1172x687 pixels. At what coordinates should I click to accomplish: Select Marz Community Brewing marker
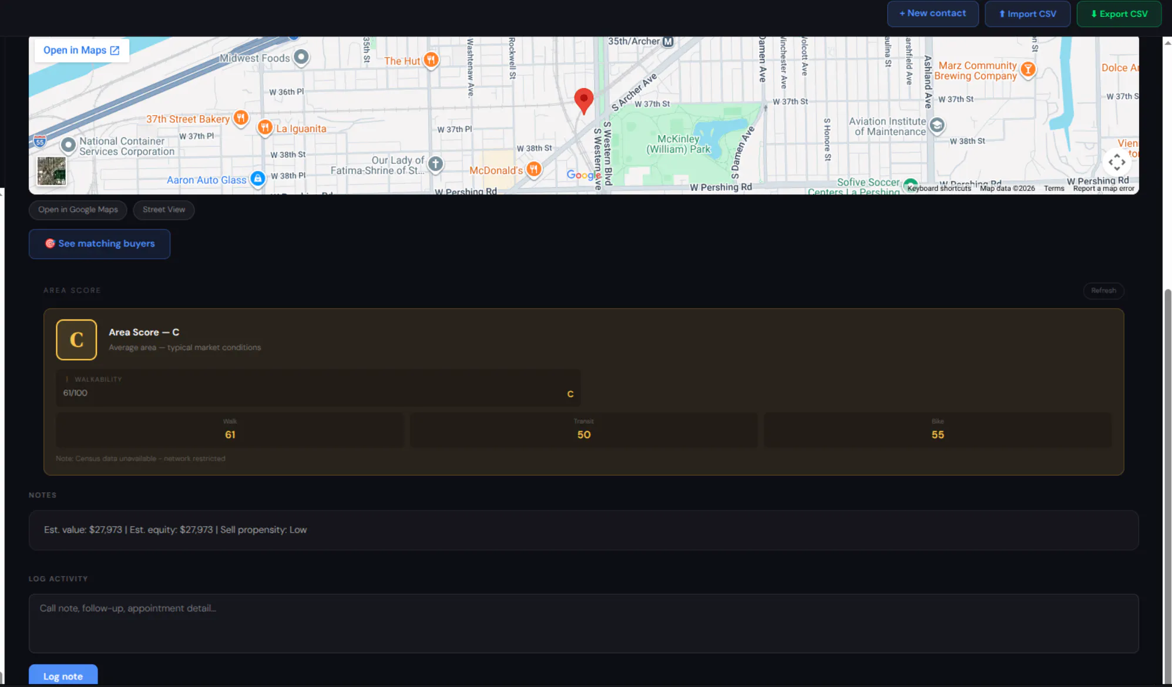tap(1028, 69)
